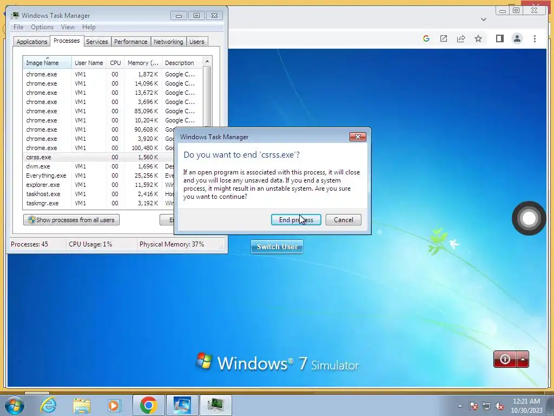The height and width of the screenshot is (416, 554).
Task: Click the process list scroll up arrow
Action: pyautogui.click(x=207, y=61)
